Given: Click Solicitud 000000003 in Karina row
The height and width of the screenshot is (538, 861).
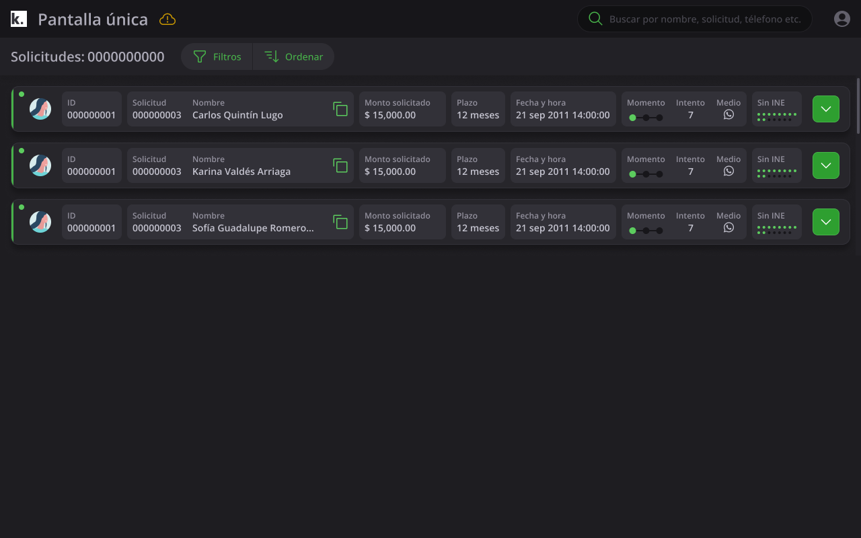Looking at the screenshot, I should pos(157,171).
